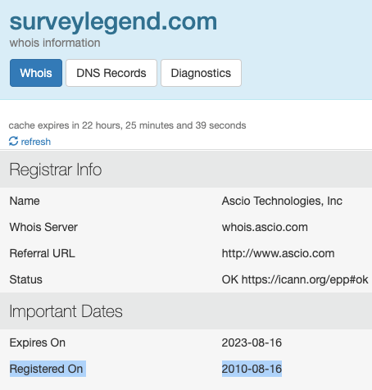Select the whois.ascio.com server value
This screenshot has height=390, width=372.
tap(265, 227)
